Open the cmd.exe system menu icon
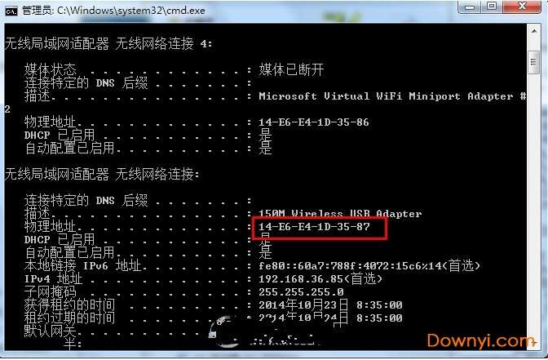Image resolution: width=548 pixels, height=360 pixels. [x=11, y=11]
